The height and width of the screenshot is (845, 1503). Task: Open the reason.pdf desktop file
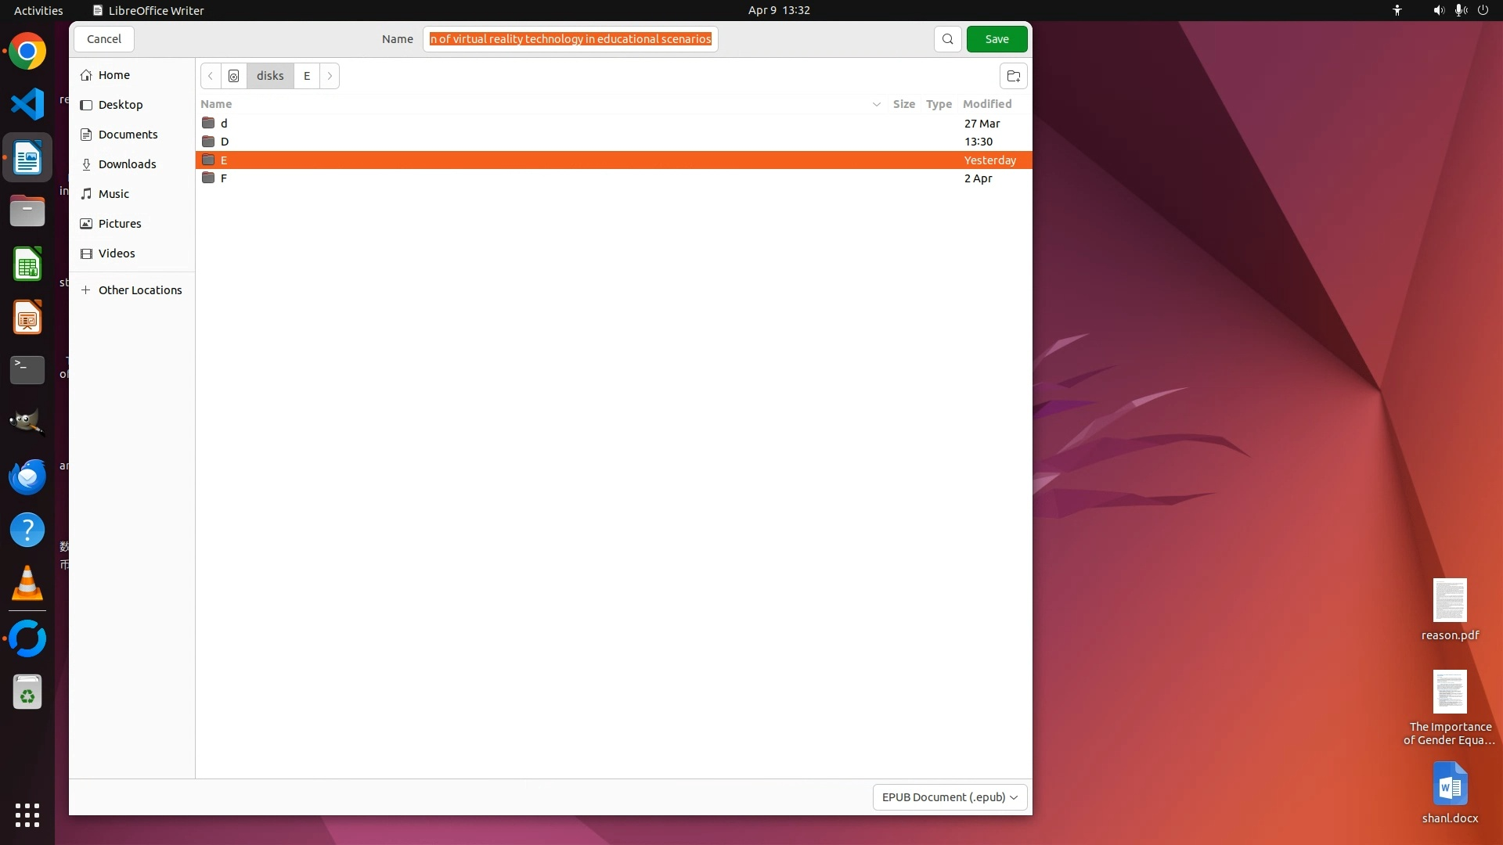(x=1449, y=610)
